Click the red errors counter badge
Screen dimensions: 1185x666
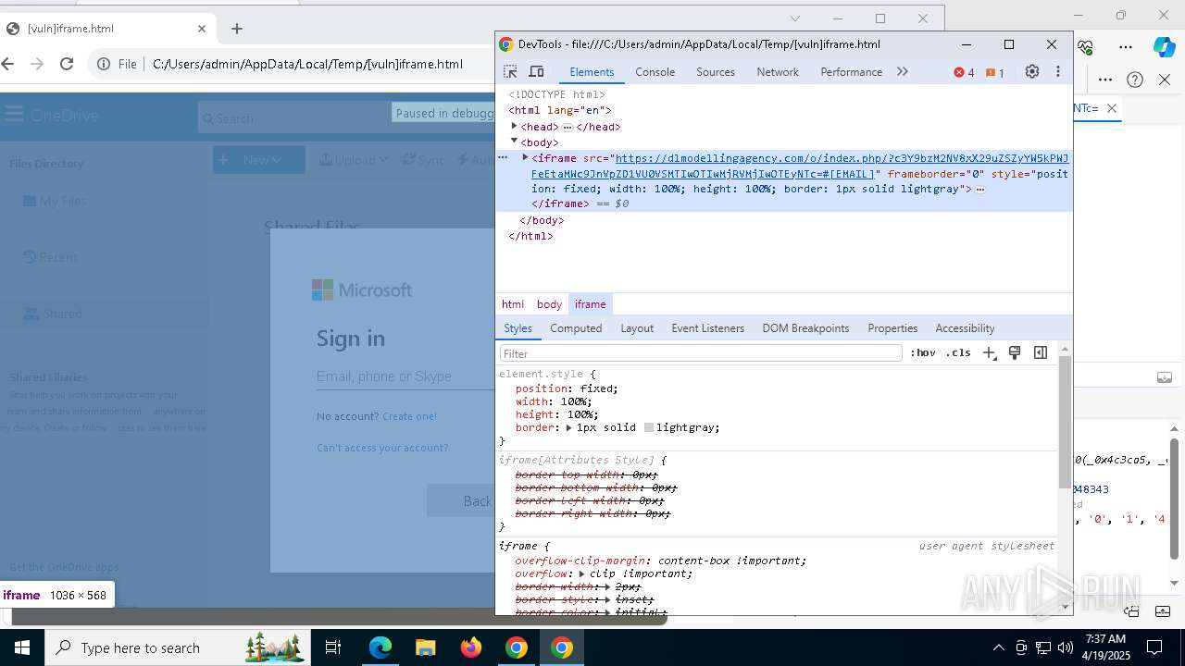[x=964, y=72]
